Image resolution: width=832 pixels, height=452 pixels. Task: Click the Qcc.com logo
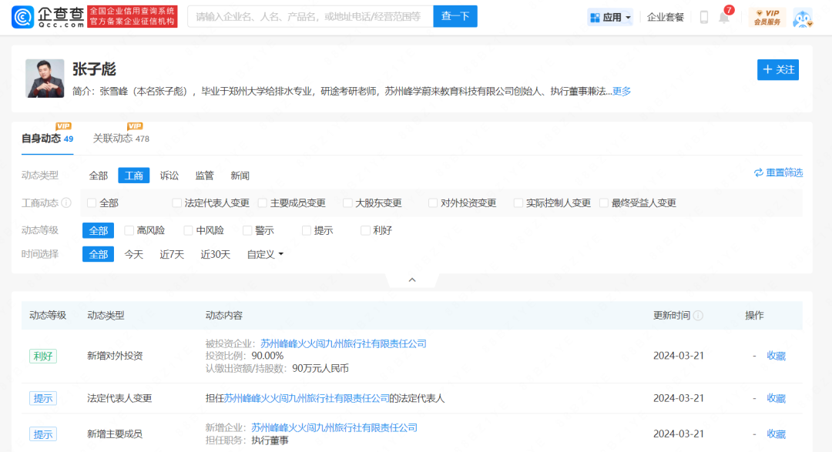(49, 16)
